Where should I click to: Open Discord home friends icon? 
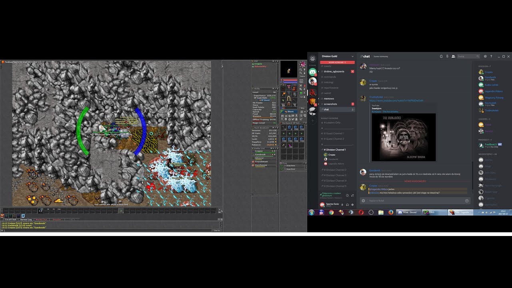pyautogui.click(x=312, y=59)
